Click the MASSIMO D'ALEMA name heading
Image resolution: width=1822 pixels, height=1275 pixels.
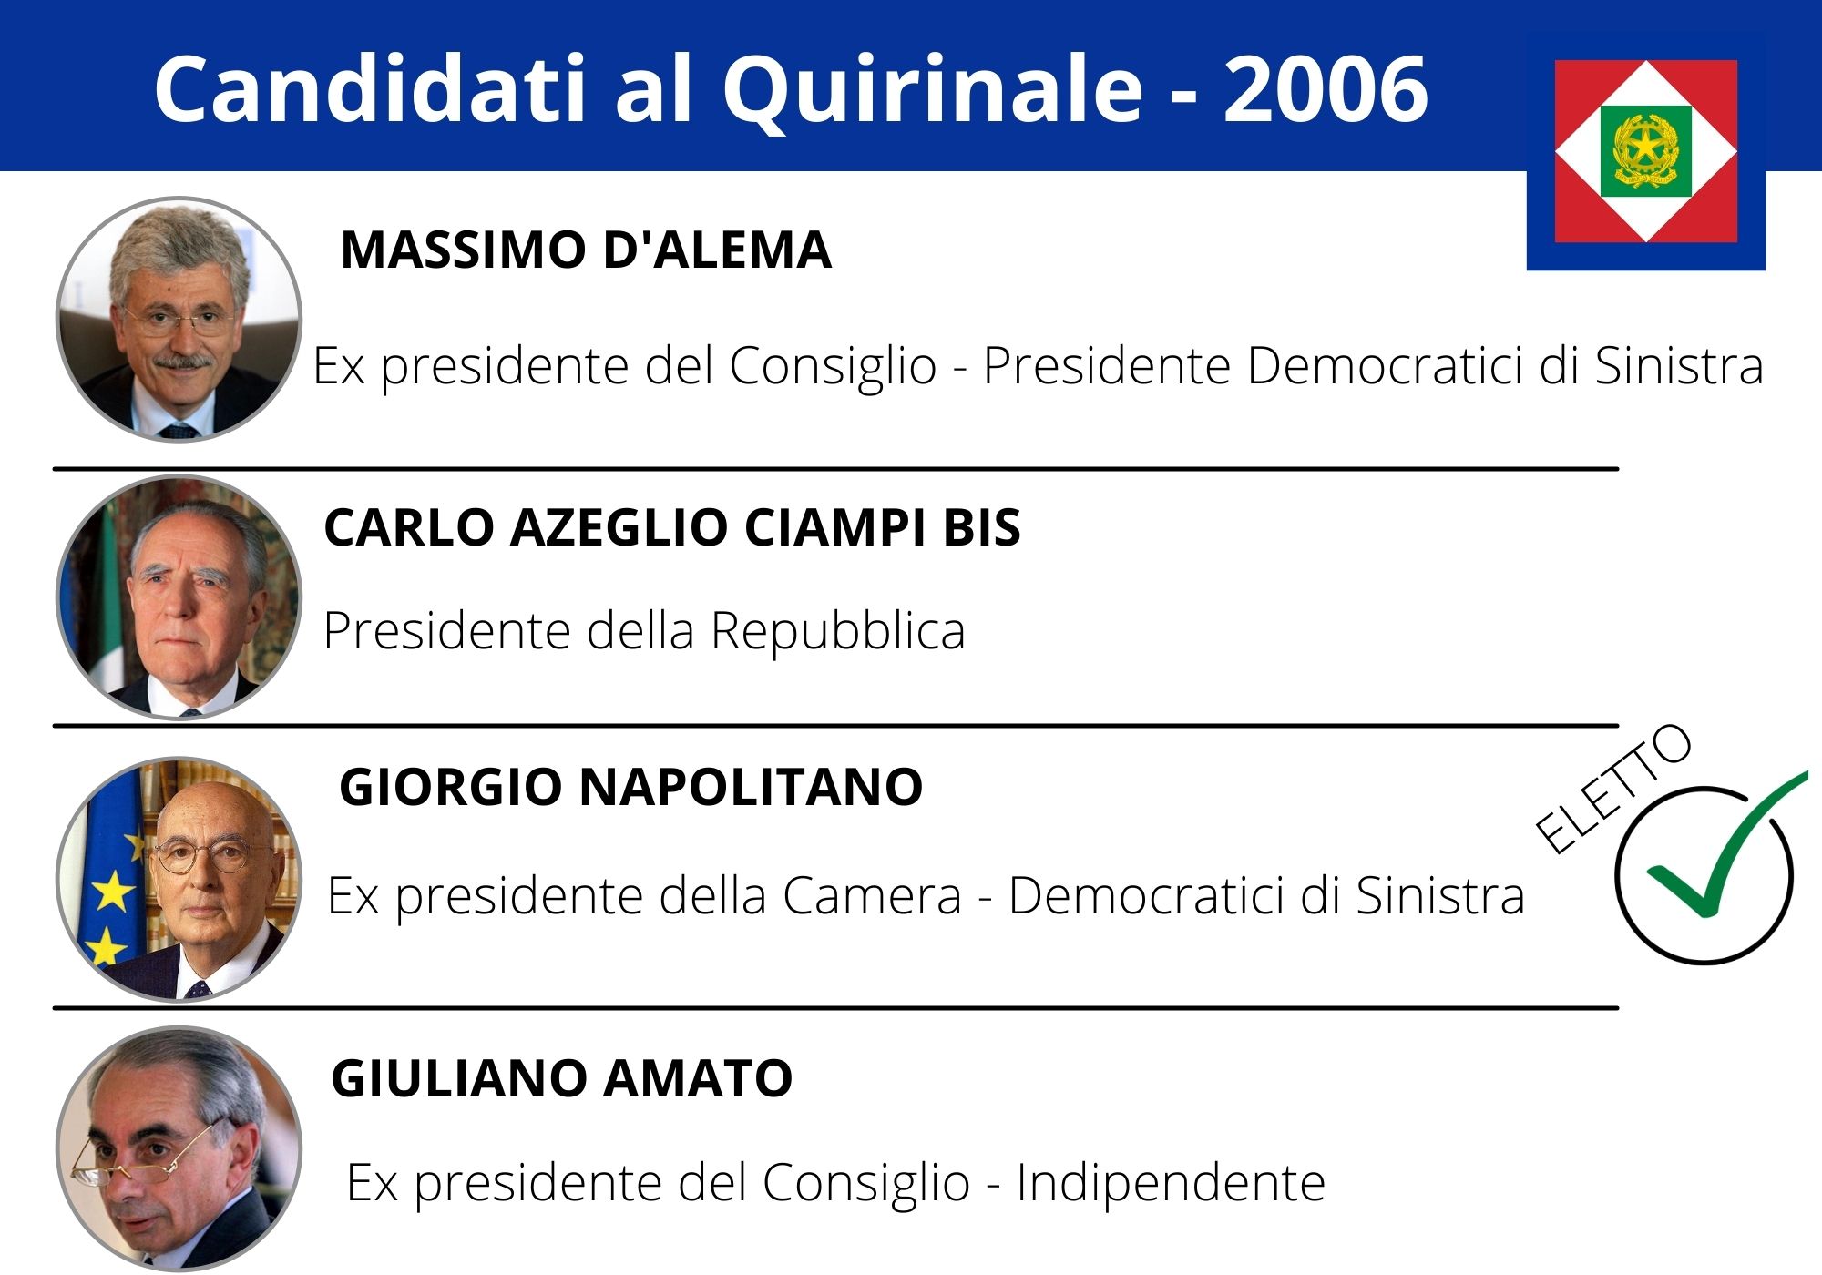tap(585, 250)
